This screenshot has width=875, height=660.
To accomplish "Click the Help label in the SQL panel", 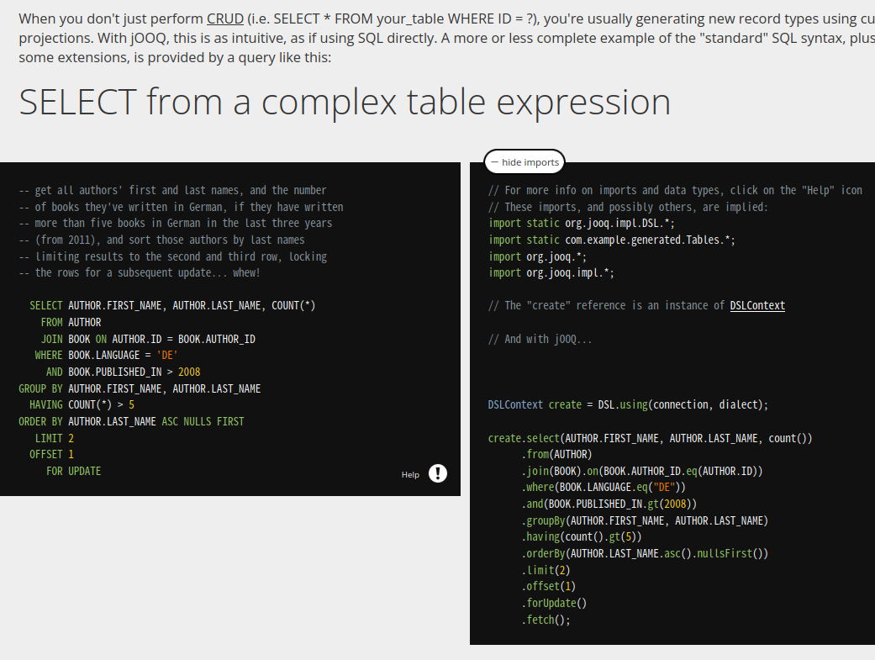I will [410, 475].
